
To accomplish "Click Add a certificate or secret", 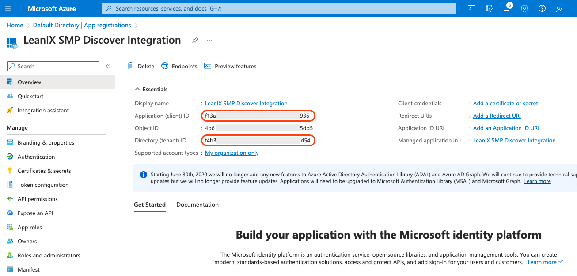I will (505, 104).
